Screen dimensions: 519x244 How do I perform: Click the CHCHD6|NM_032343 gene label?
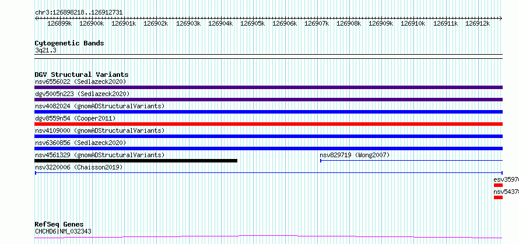pos(63,231)
